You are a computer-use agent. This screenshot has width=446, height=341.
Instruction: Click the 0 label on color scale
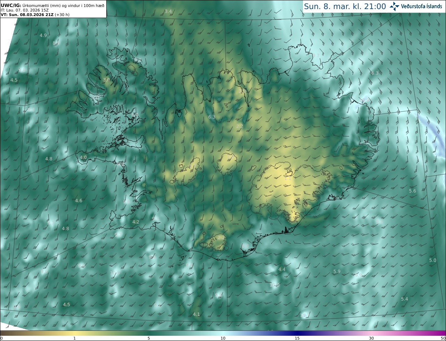(1, 338)
